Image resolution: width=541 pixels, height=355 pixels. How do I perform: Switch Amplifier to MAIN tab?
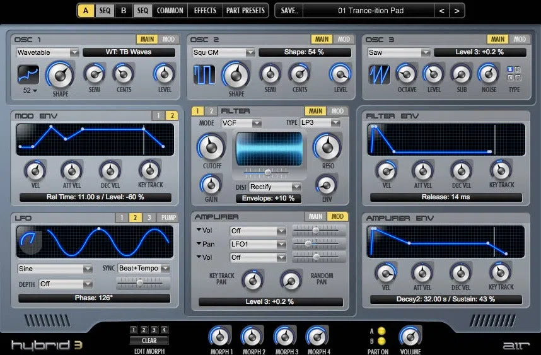coord(315,216)
